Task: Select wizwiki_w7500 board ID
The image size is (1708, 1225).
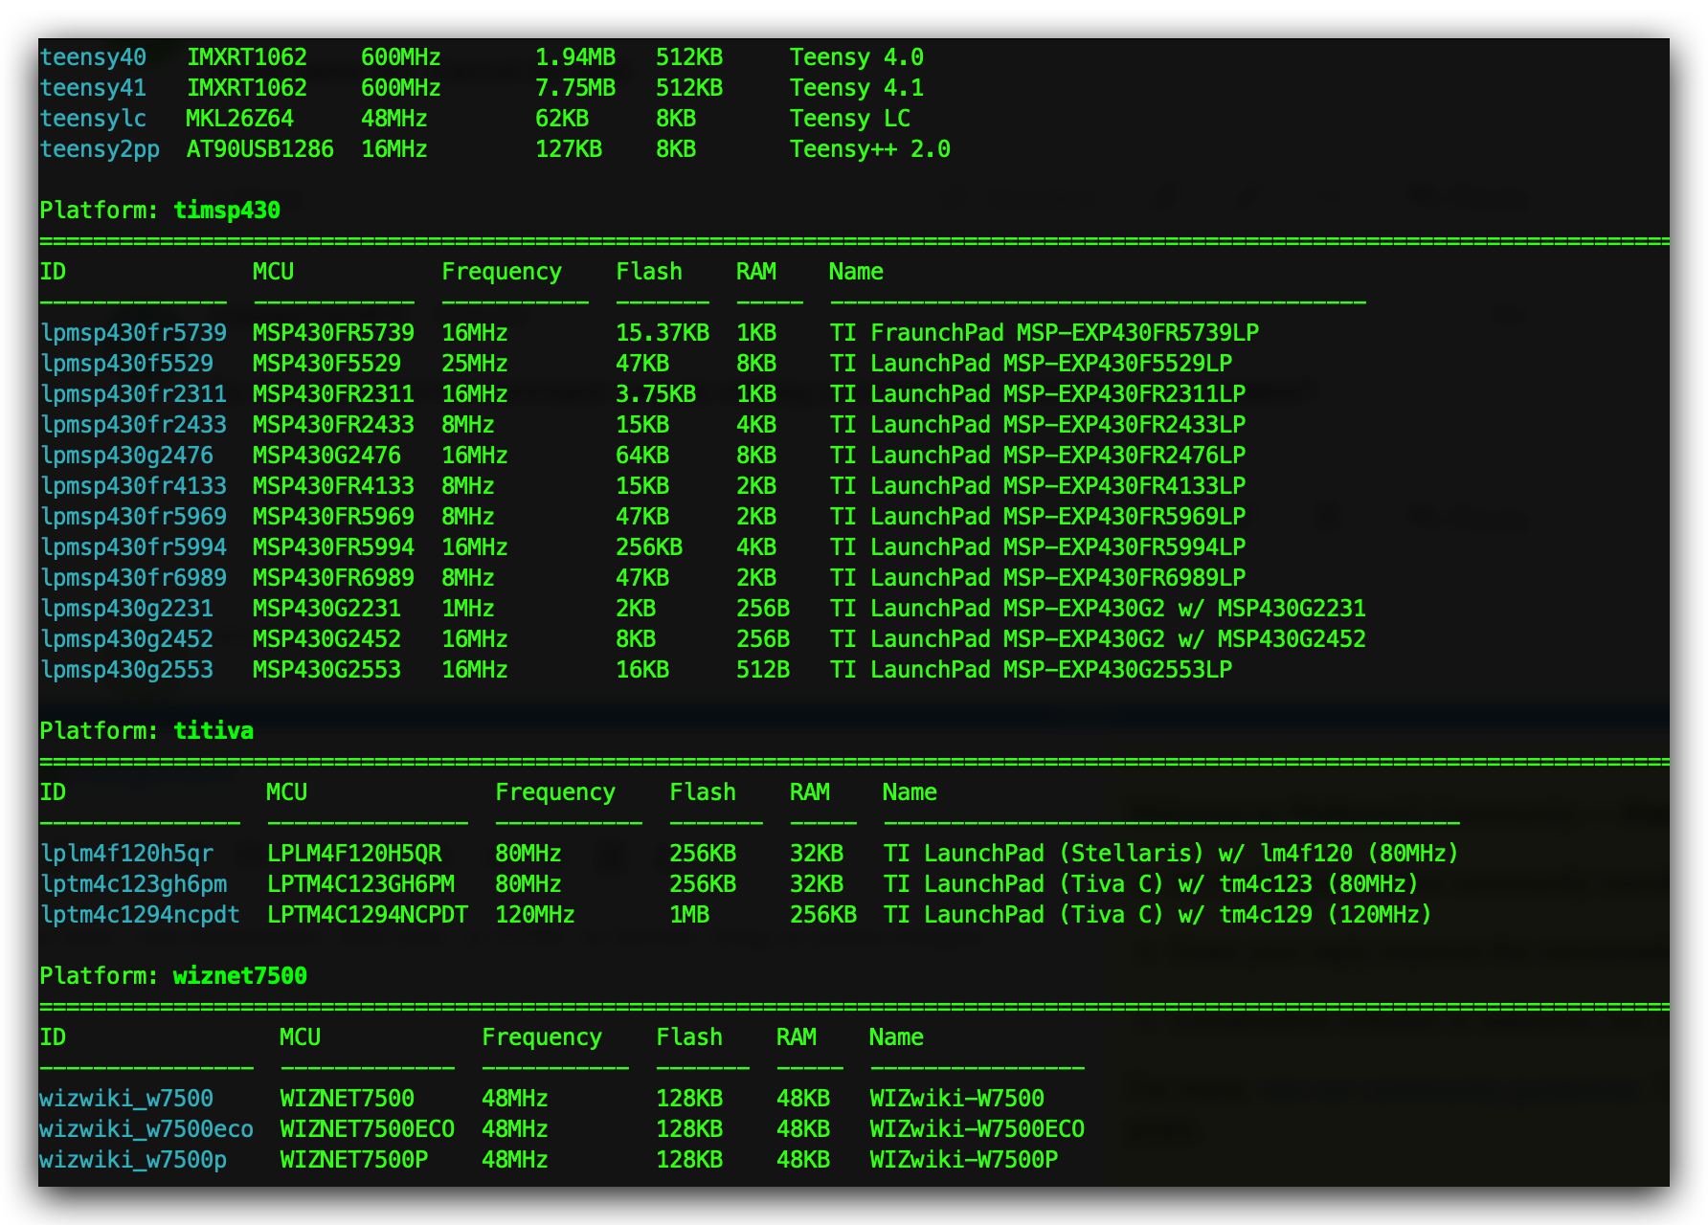Action: [x=127, y=1099]
